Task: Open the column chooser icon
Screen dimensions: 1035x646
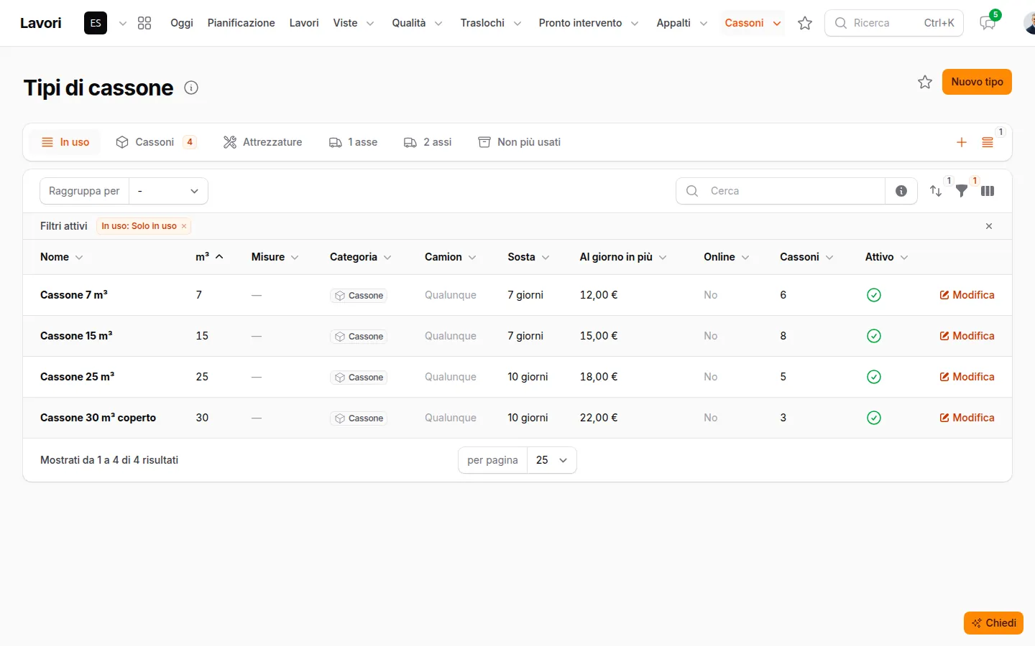Action: click(988, 191)
